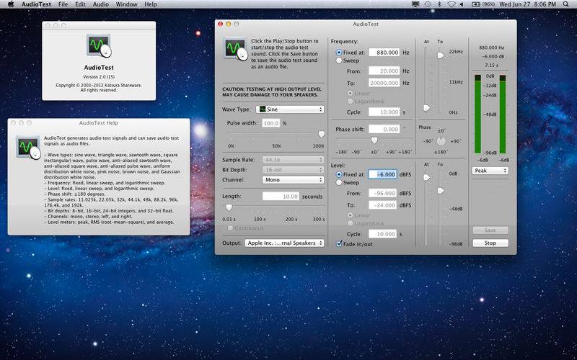Select Linear radio button under Frequency sweep

(x=350, y=94)
